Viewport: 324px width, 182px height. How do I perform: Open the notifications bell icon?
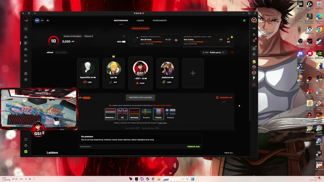[x=254, y=35]
